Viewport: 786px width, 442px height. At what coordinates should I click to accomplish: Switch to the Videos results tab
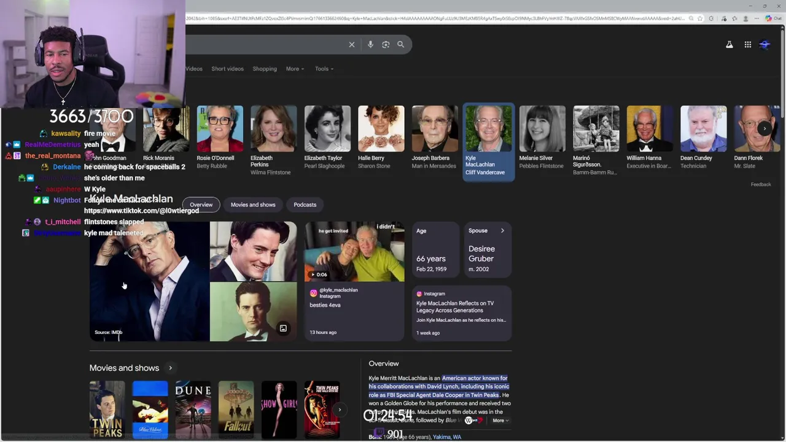pos(194,69)
